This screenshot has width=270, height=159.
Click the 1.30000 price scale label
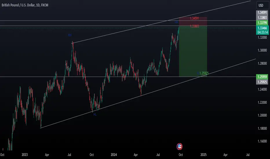click(262, 50)
